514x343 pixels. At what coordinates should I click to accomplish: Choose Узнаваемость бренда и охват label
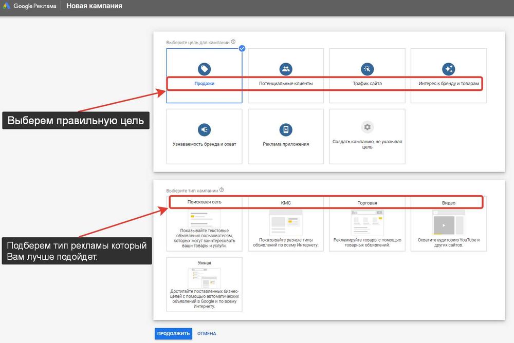[204, 144]
